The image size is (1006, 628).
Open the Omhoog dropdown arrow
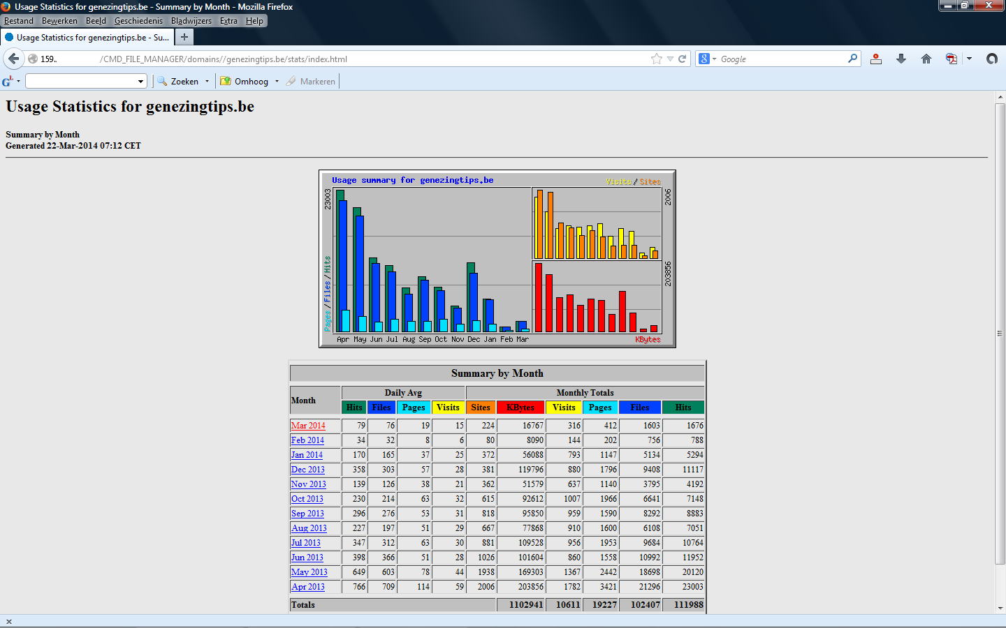pos(277,82)
